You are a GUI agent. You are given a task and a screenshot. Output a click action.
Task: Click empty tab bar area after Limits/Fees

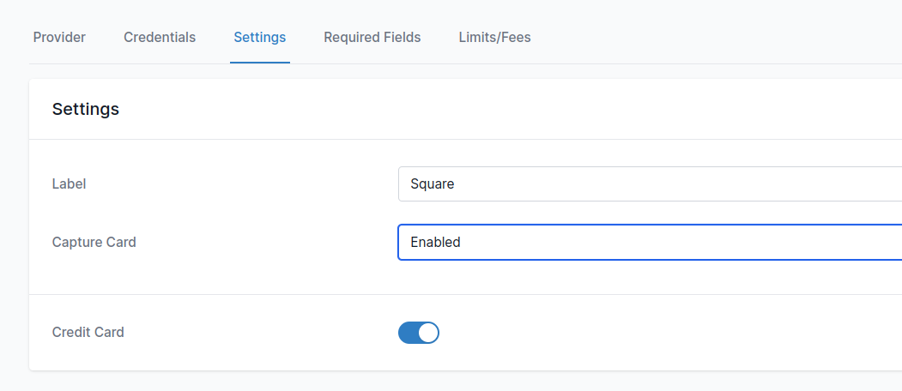(x=713, y=38)
